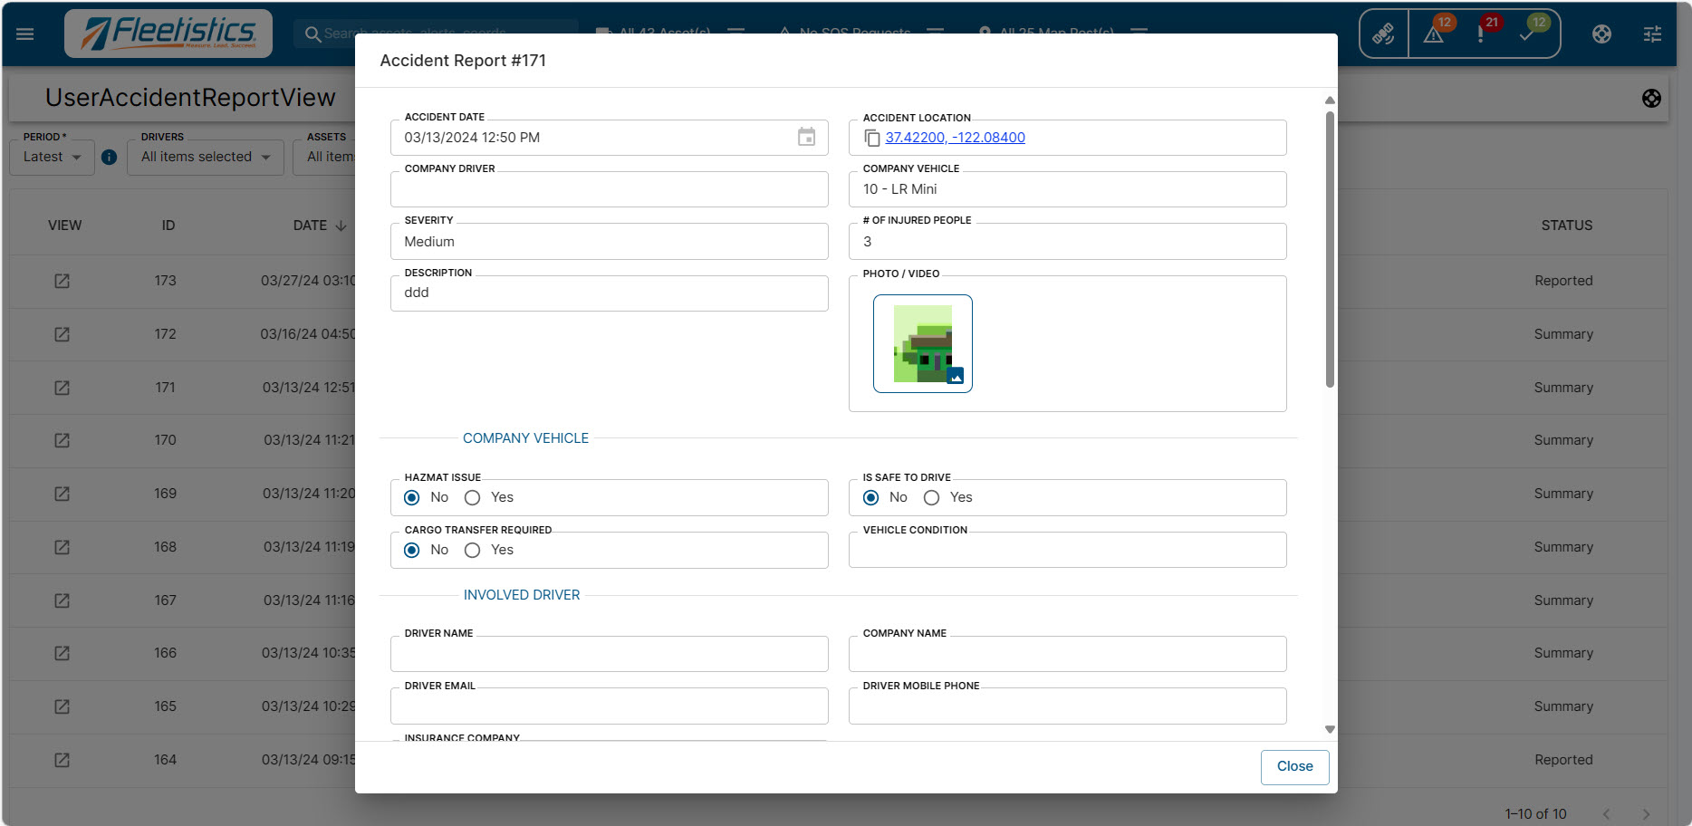
Task: Open the Period Latest dropdown
Action: [x=53, y=157]
